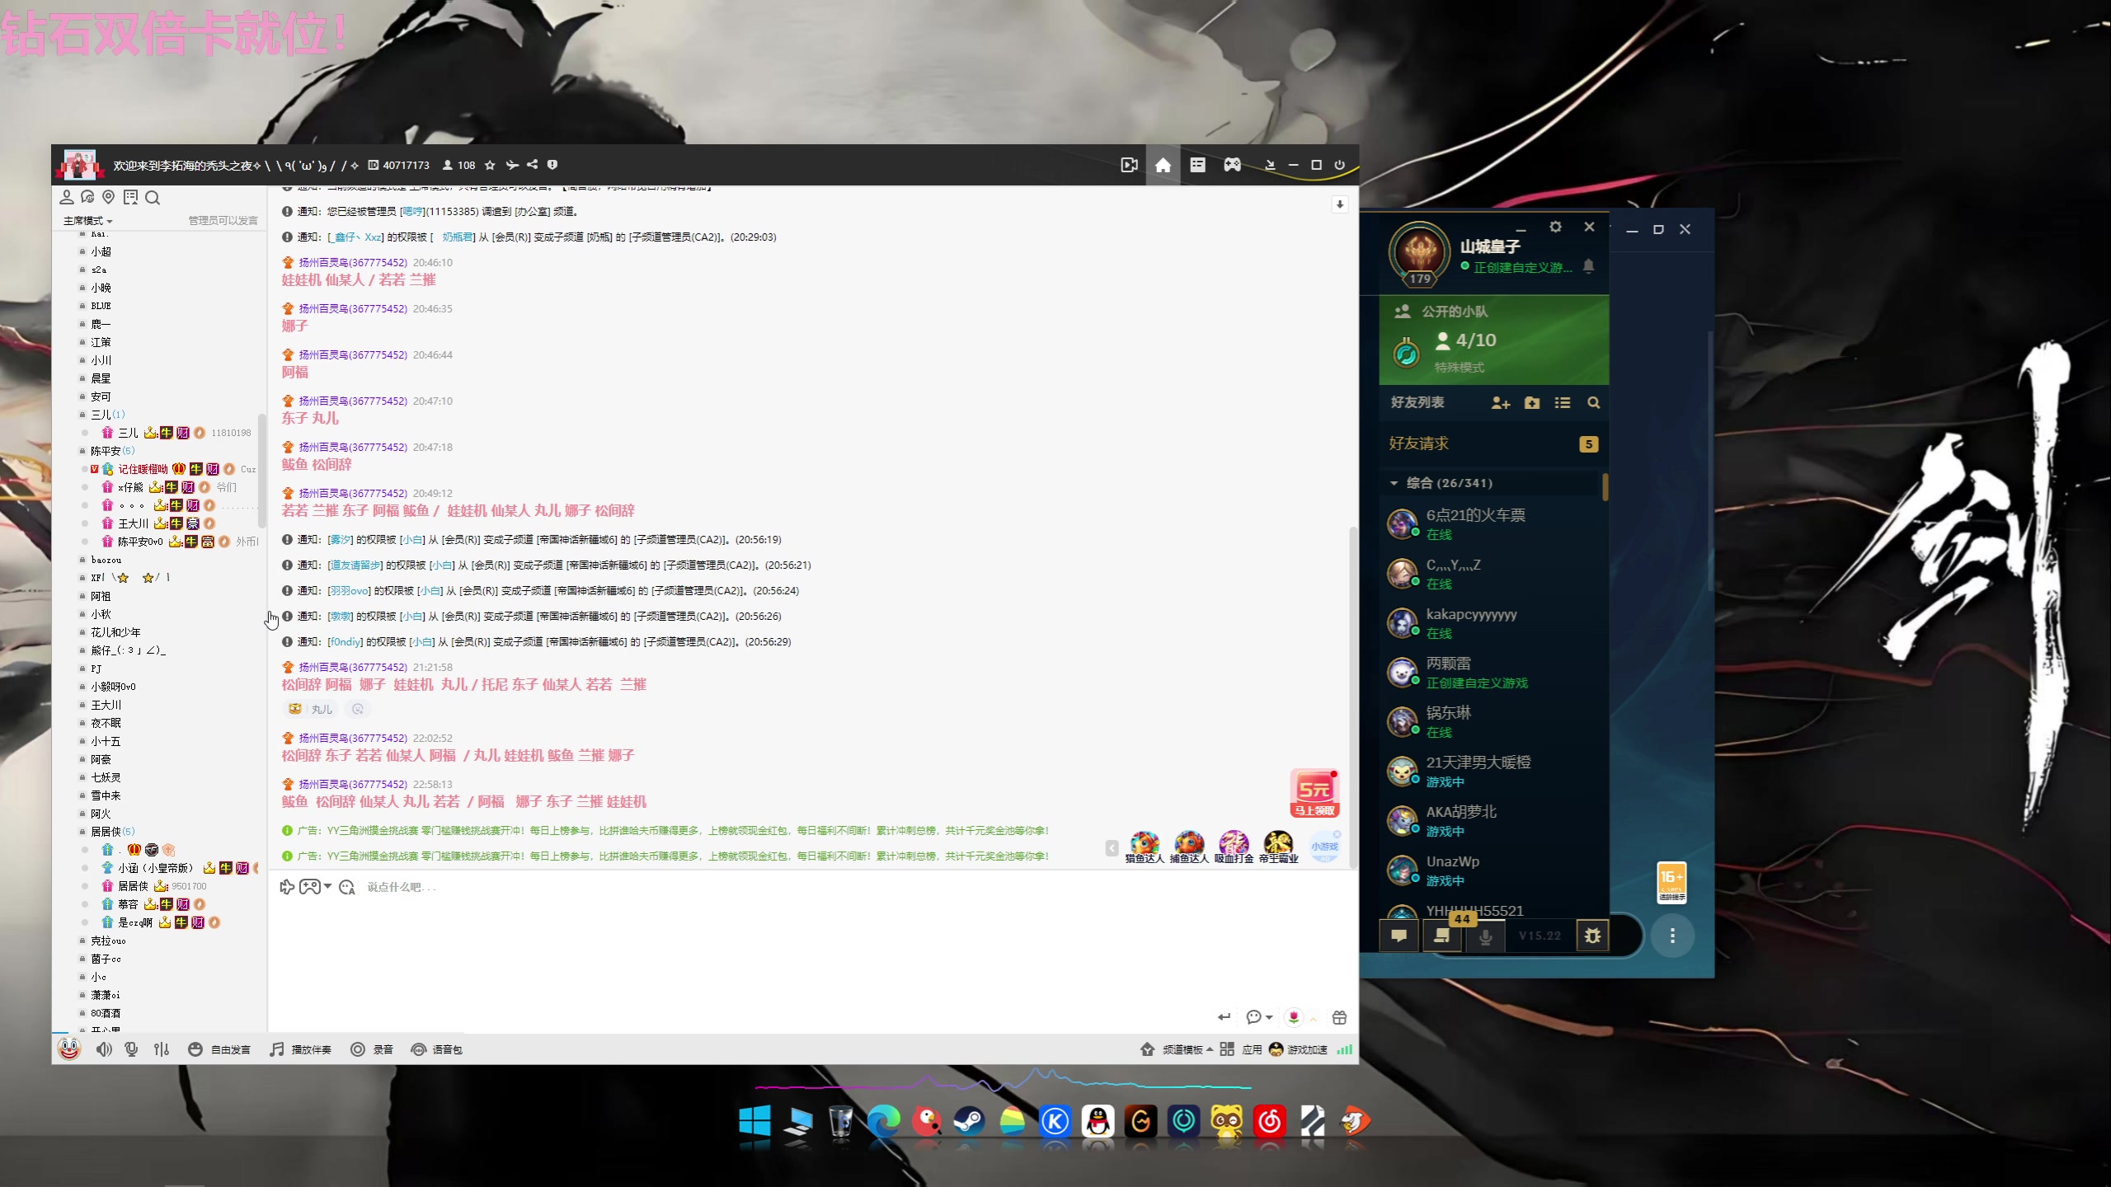
Task: Click the add friend icon in the friends list
Action: pos(1500,403)
